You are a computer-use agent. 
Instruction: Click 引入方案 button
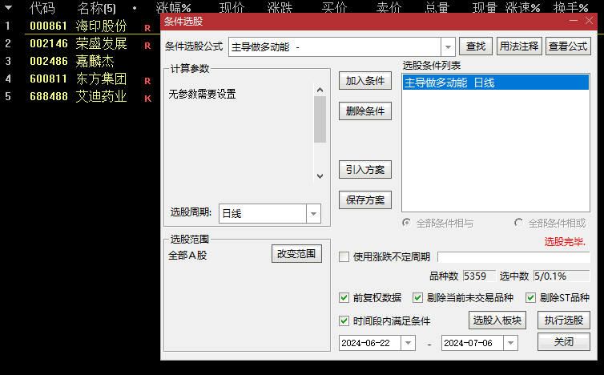coord(365,170)
